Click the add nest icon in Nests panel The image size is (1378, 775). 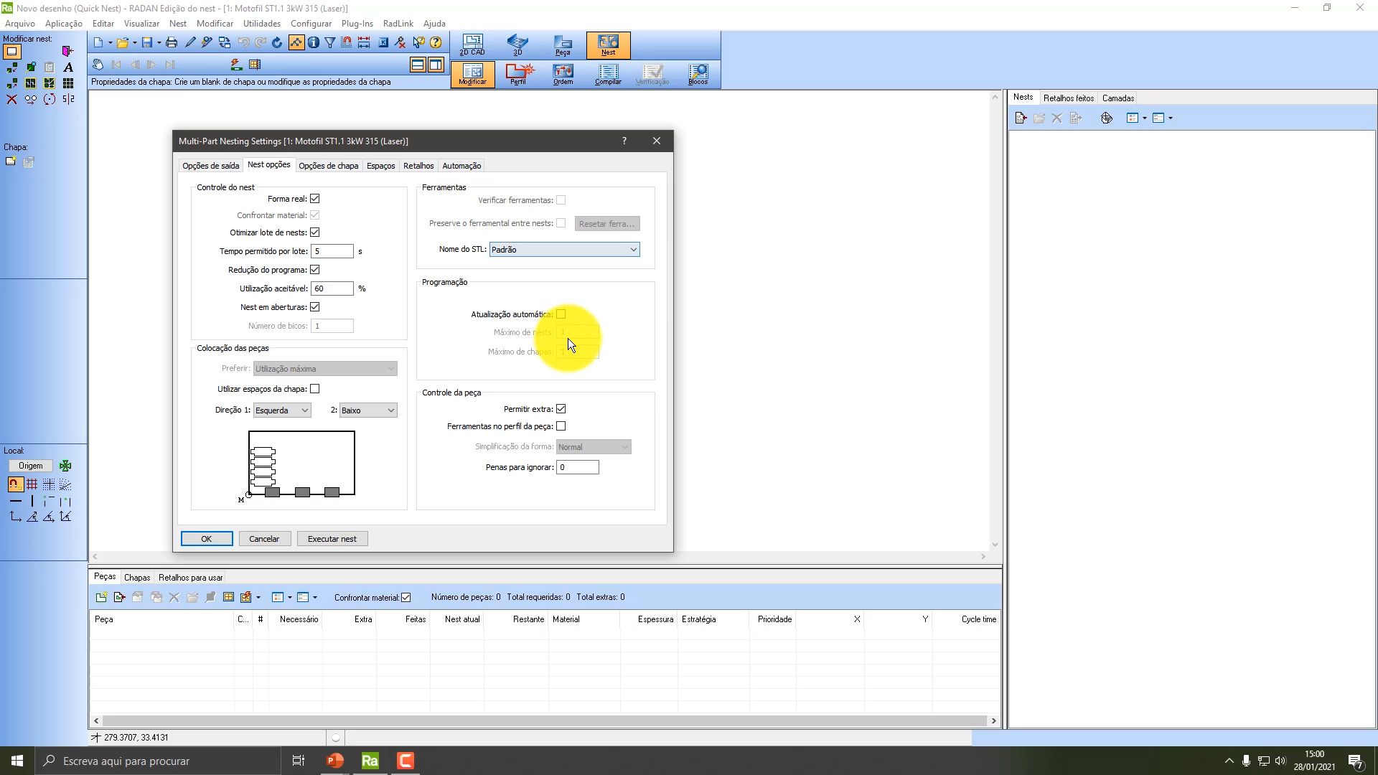[1021, 118]
